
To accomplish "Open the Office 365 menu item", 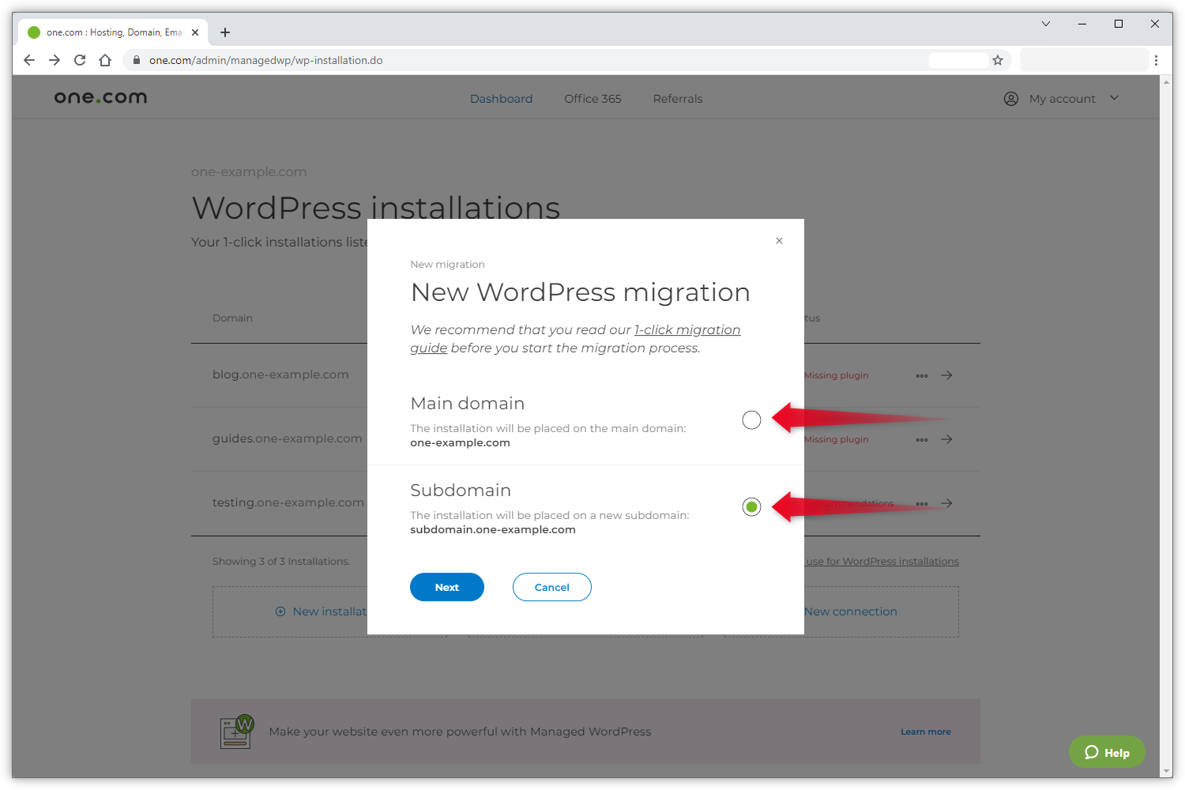I will coord(592,99).
